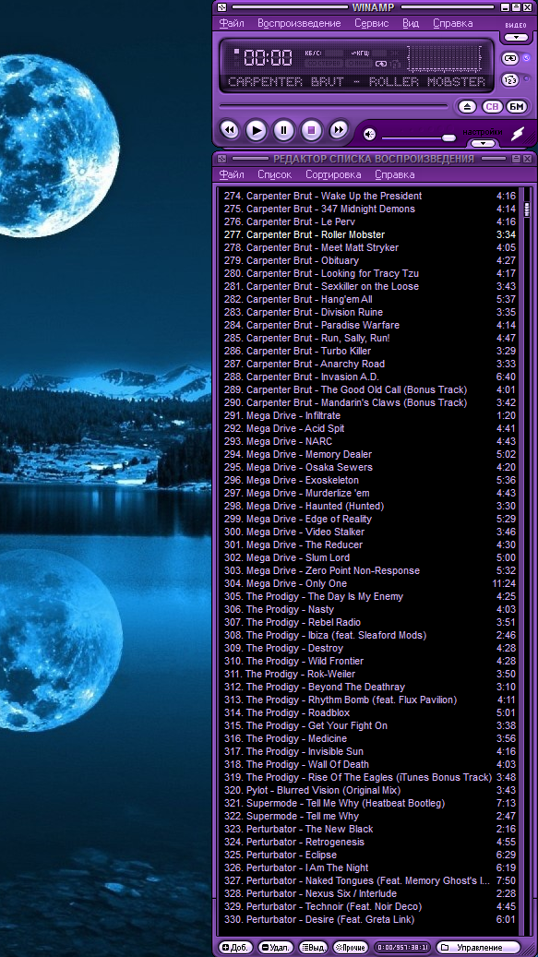Adjust the volume slider knob
This screenshot has width=538, height=957.
(x=448, y=138)
